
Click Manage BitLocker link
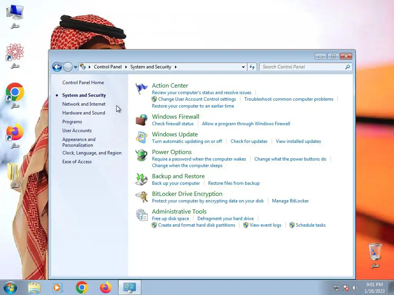coord(290,201)
